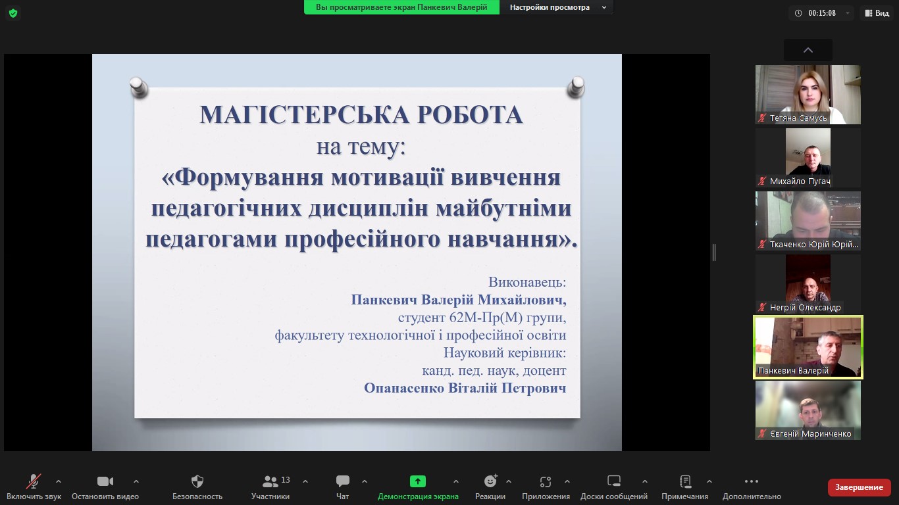Click the green encryption shield icon
899x505 pixels.
(13, 13)
